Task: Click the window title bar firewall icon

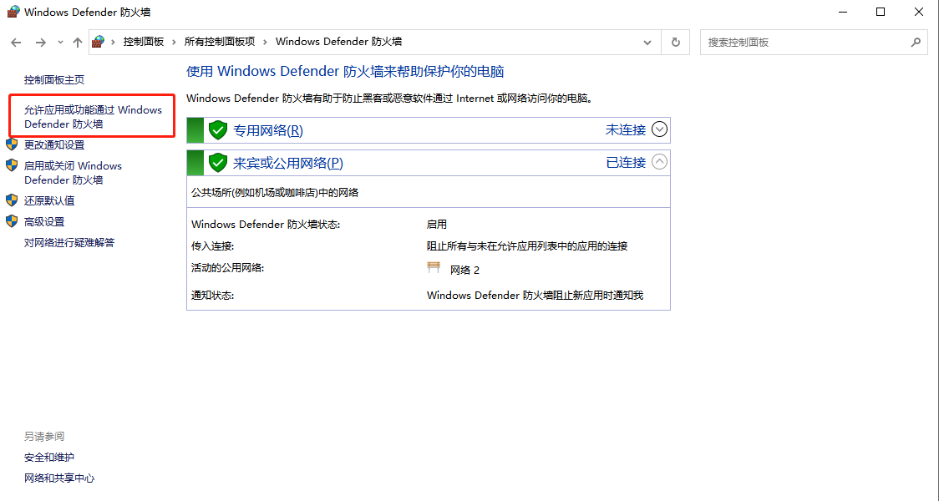Action: 13,12
